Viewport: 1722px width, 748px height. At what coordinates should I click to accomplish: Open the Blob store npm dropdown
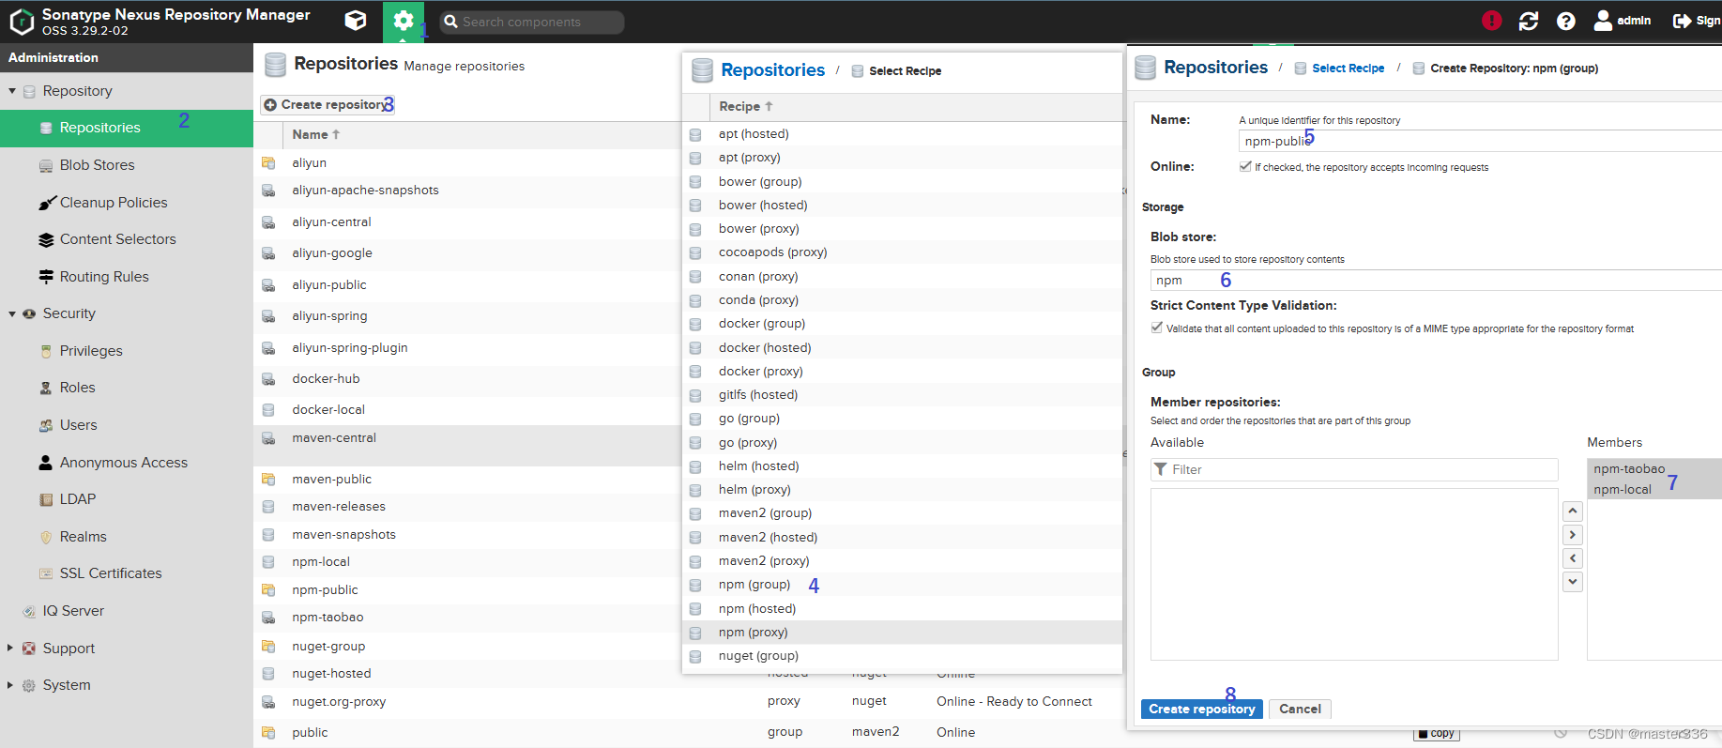[1436, 281]
